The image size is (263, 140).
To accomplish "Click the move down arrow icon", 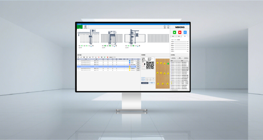I will (90, 57).
